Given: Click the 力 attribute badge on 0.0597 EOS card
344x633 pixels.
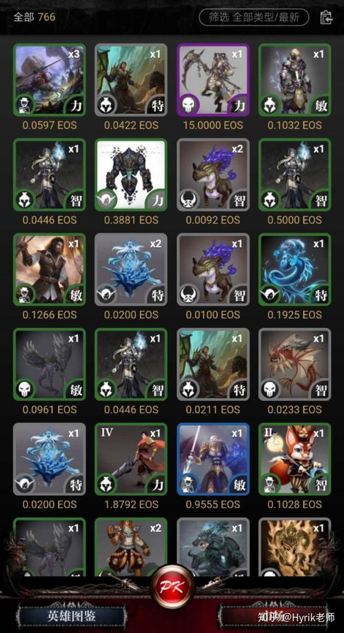Looking at the screenshot, I should point(75,106).
